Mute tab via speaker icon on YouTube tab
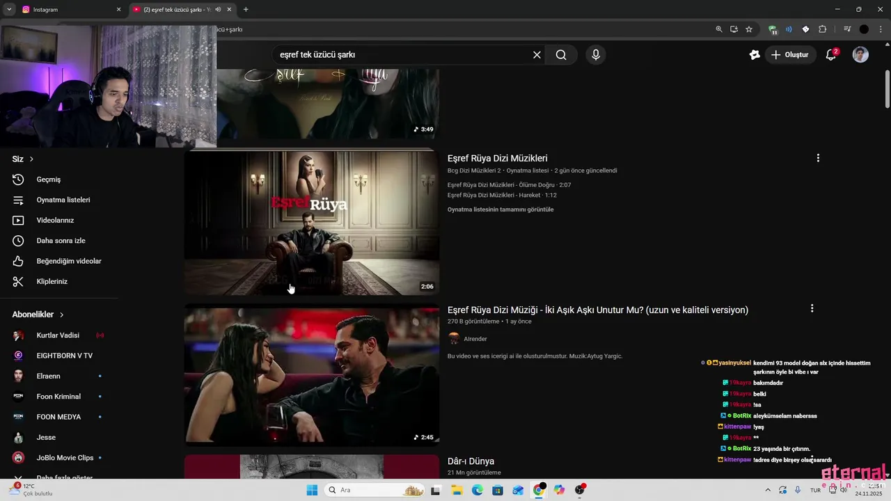Image resolution: width=891 pixels, height=501 pixels. click(218, 10)
